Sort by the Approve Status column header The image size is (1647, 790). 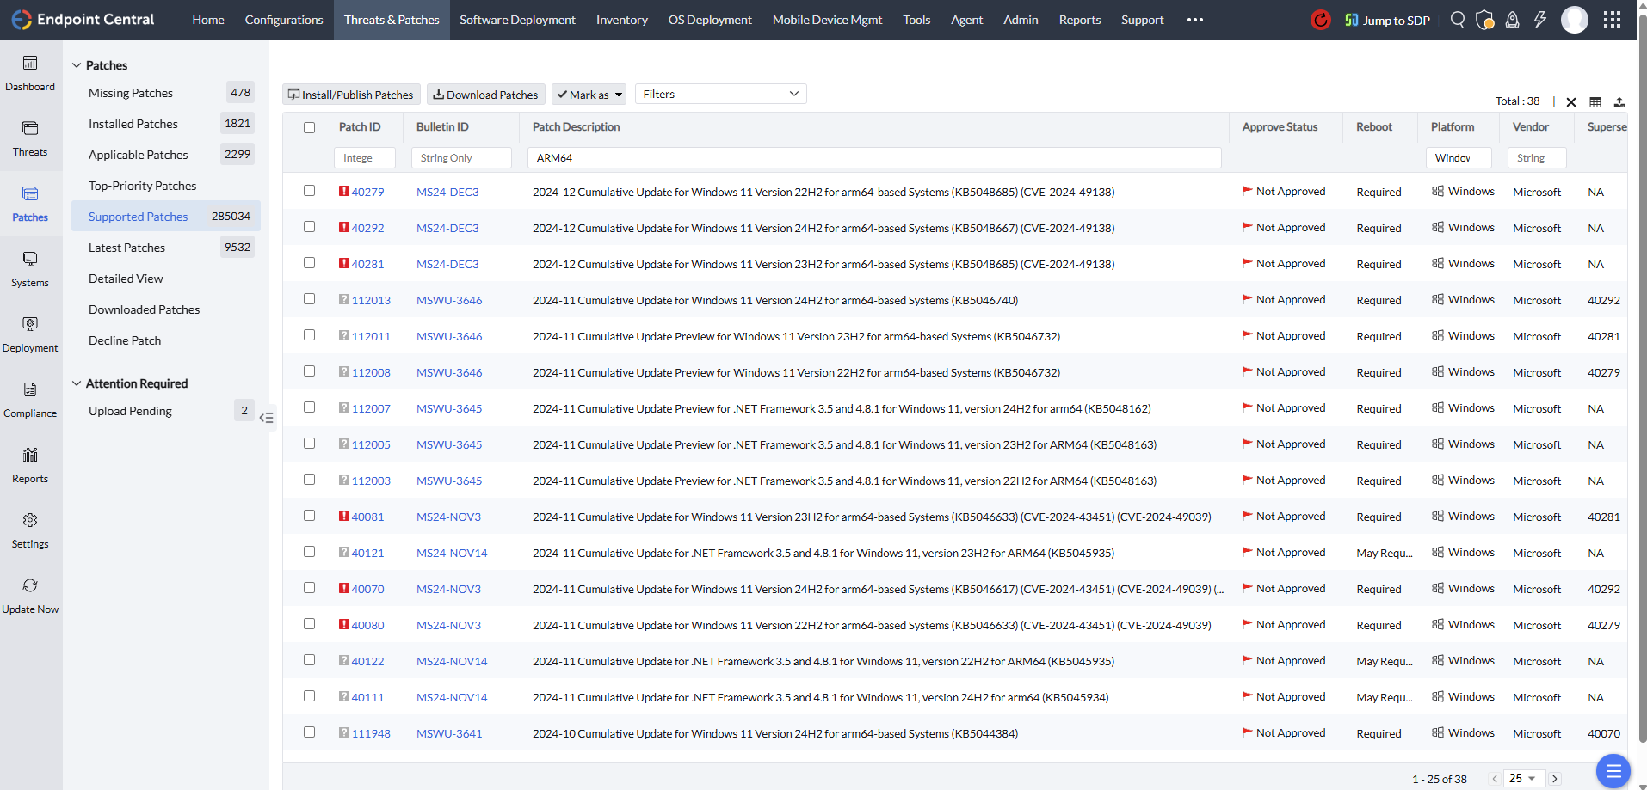coord(1280,127)
